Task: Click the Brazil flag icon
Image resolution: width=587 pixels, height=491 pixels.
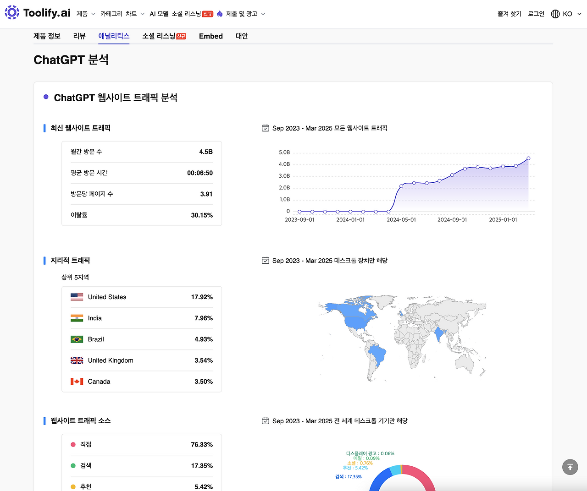Action: click(x=77, y=339)
